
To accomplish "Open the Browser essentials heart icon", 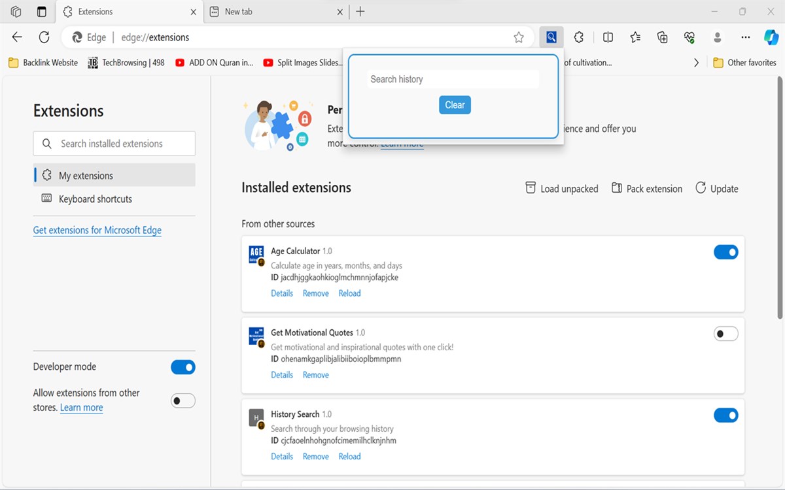I will tap(689, 37).
